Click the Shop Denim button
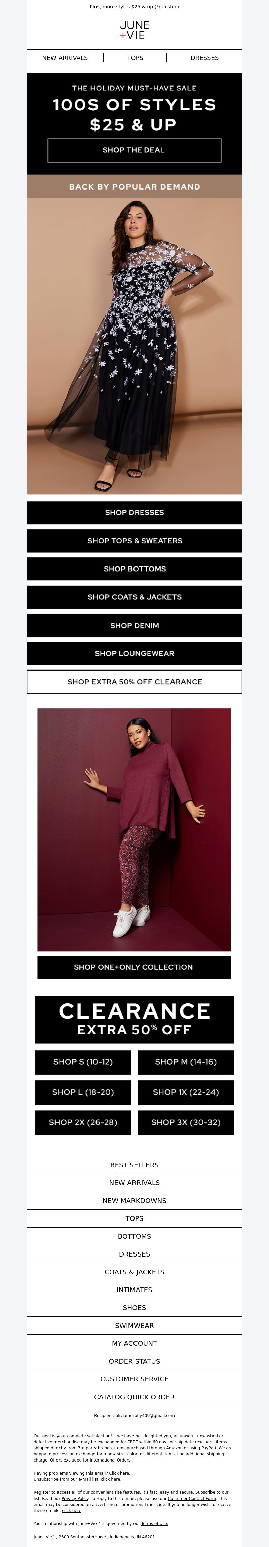 click(x=134, y=625)
